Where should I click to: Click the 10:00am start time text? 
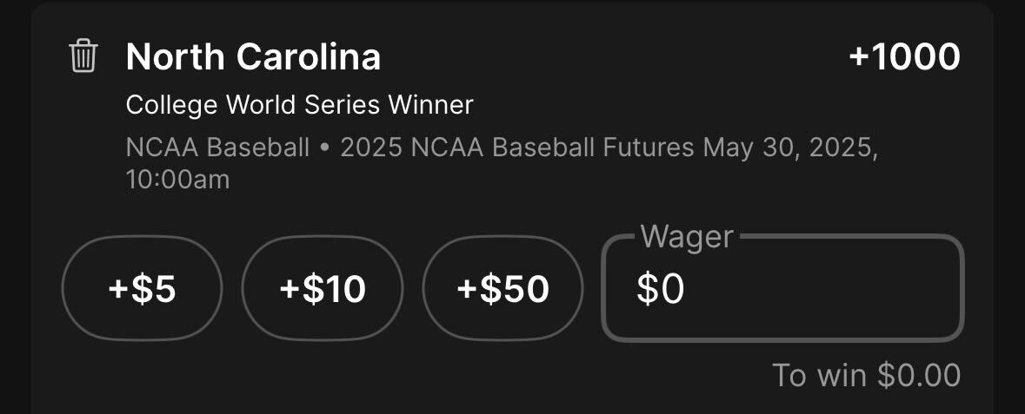[x=178, y=181]
